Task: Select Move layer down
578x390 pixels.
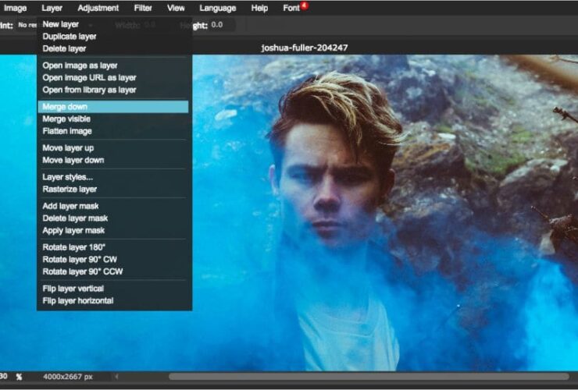Action: 112,160
